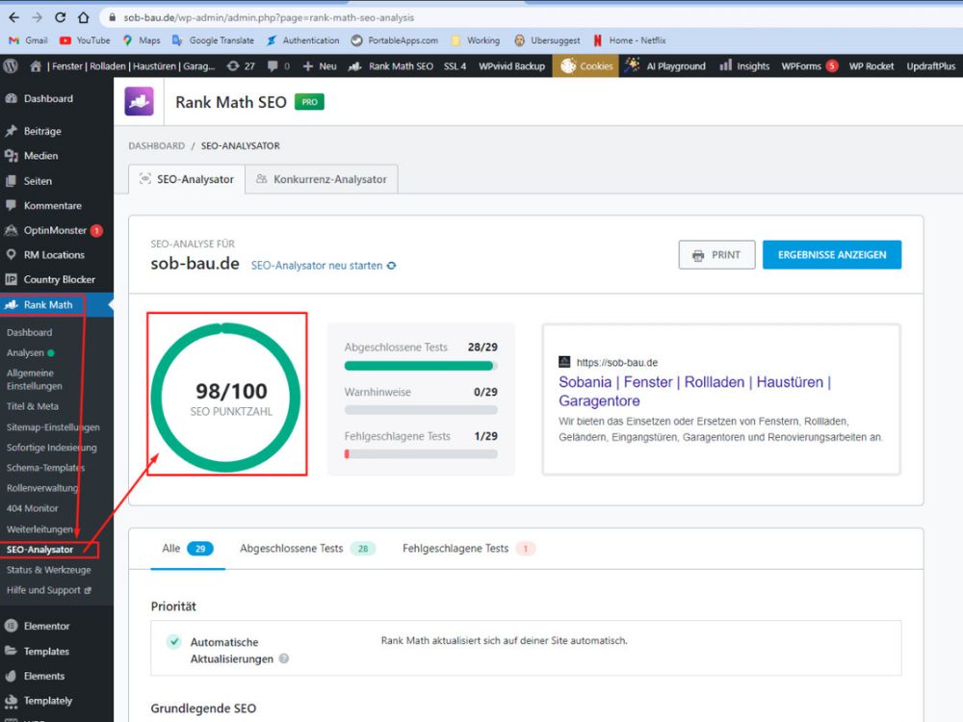Open the Rank Math Dashboard submenu item

(30, 332)
